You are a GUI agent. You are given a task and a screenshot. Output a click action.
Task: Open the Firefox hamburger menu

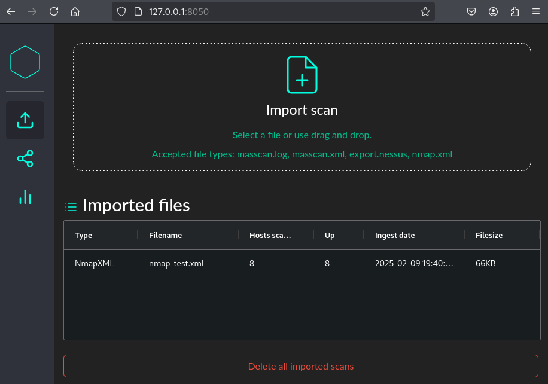click(535, 11)
